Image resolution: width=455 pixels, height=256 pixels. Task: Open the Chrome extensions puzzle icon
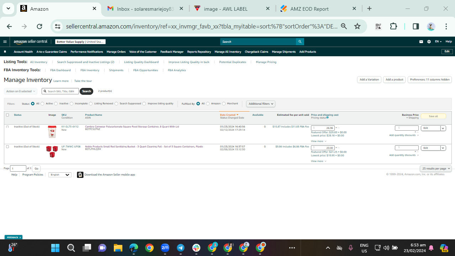(x=393, y=26)
